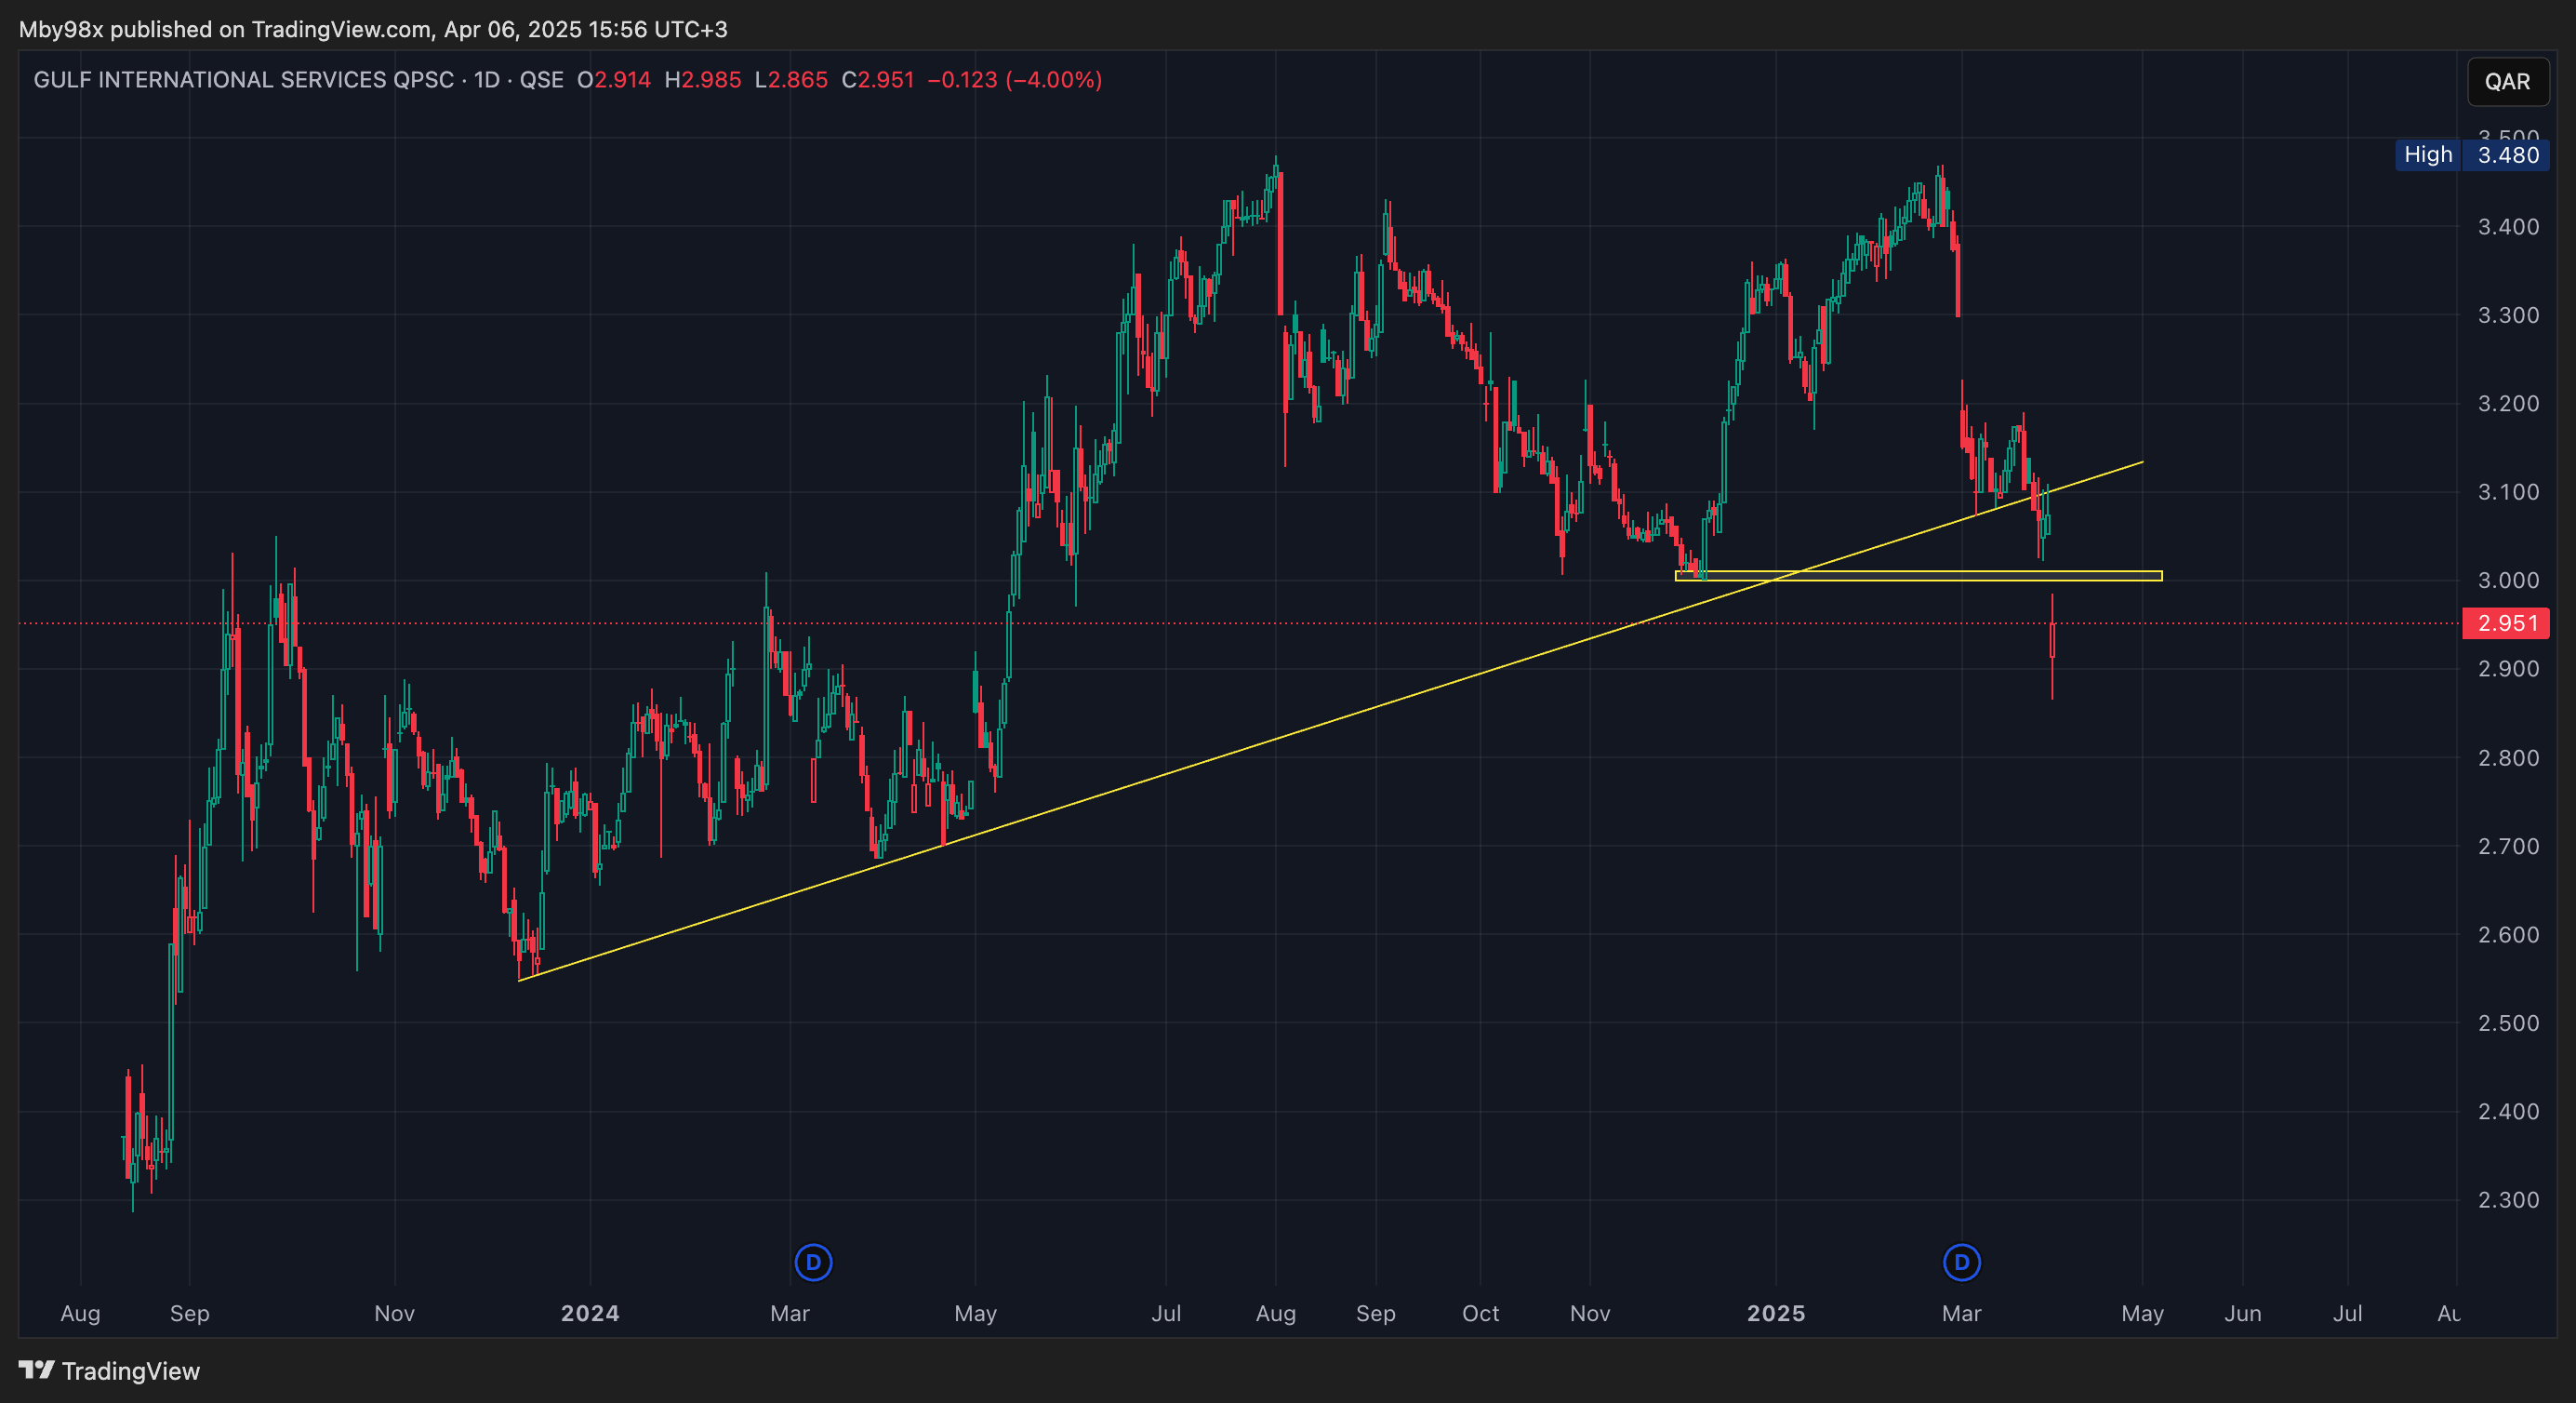Click the Jun label on time axis
Image resolution: width=2576 pixels, height=1403 pixels.
(2242, 1313)
